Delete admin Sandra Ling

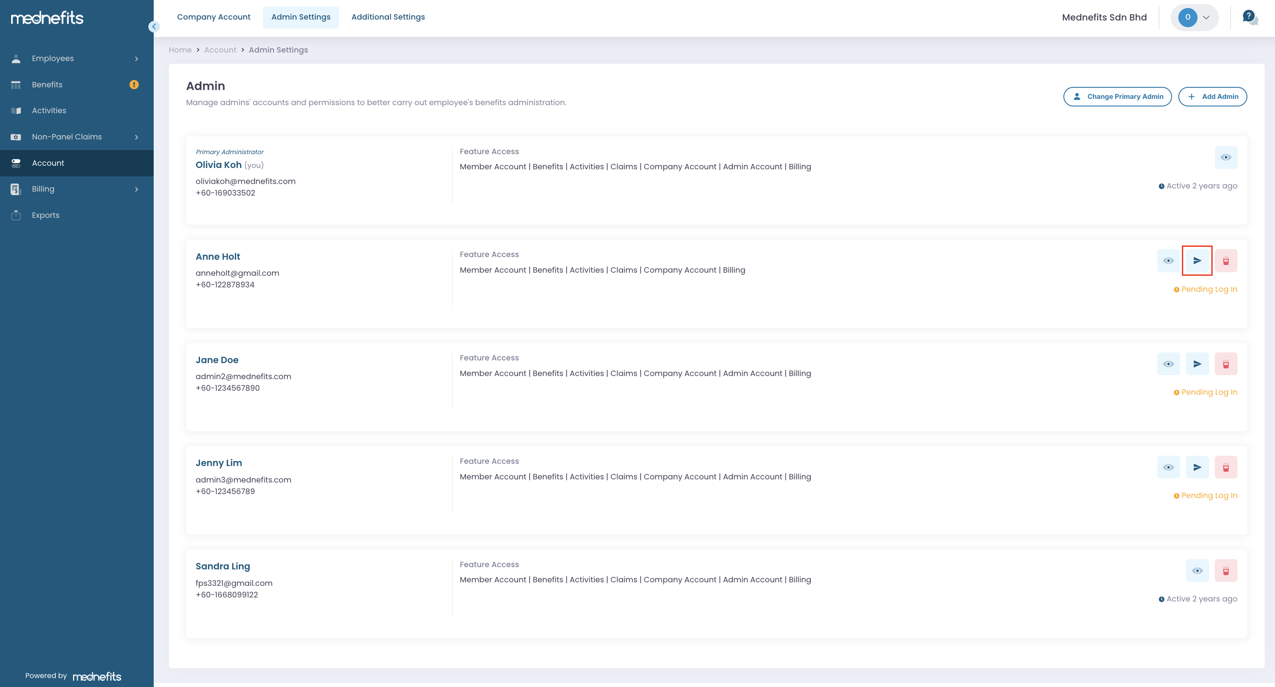pyautogui.click(x=1226, y=571)
